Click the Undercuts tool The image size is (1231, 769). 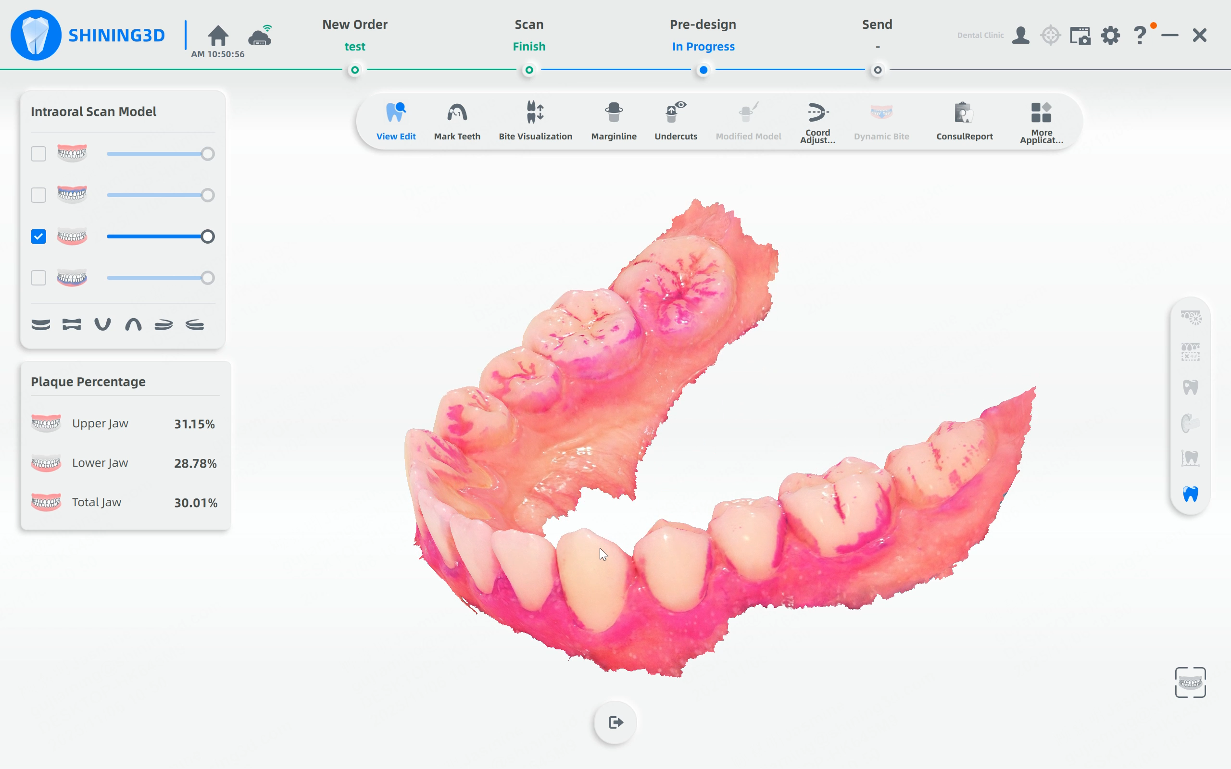(x=676, y=122)
